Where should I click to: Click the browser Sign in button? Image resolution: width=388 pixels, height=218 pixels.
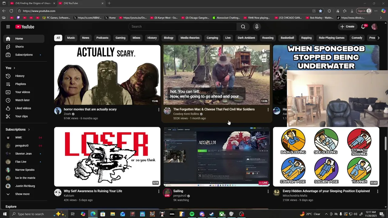coord(364,11)
